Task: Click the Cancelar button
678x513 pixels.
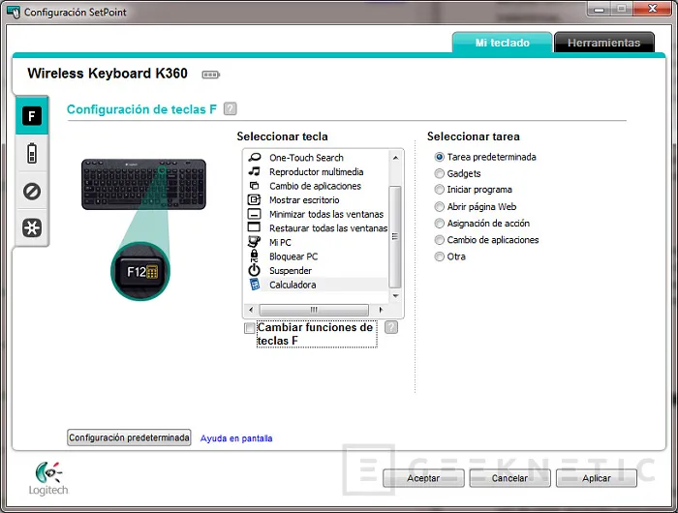Action: [x=509, y=478]
